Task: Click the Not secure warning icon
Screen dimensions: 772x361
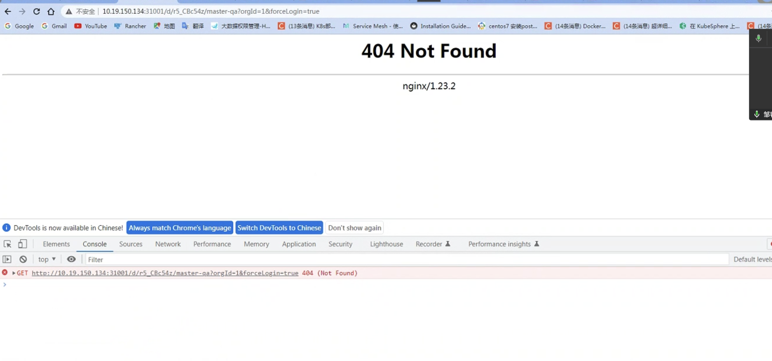Action: (69, 12)
